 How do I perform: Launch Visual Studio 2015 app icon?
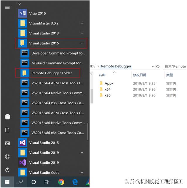coord(22,143)
